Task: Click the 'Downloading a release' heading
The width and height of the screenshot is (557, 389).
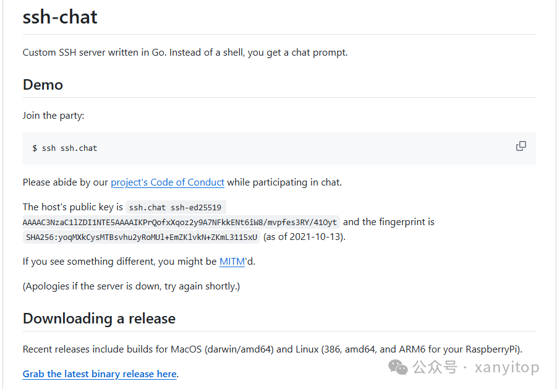Action: (x=99, y=318)
